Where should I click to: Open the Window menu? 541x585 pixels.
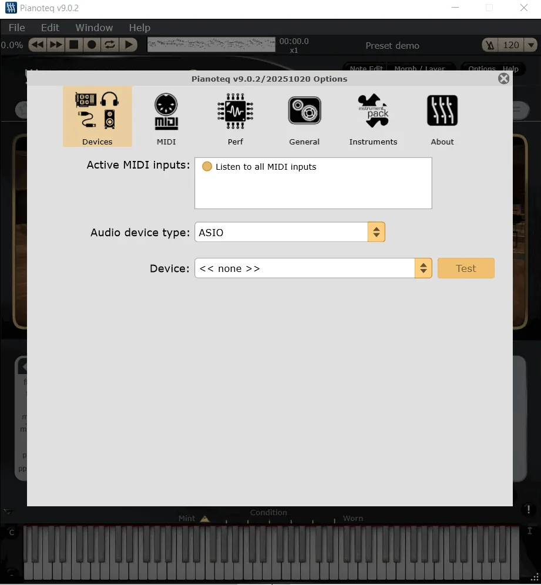click(94, 28)
